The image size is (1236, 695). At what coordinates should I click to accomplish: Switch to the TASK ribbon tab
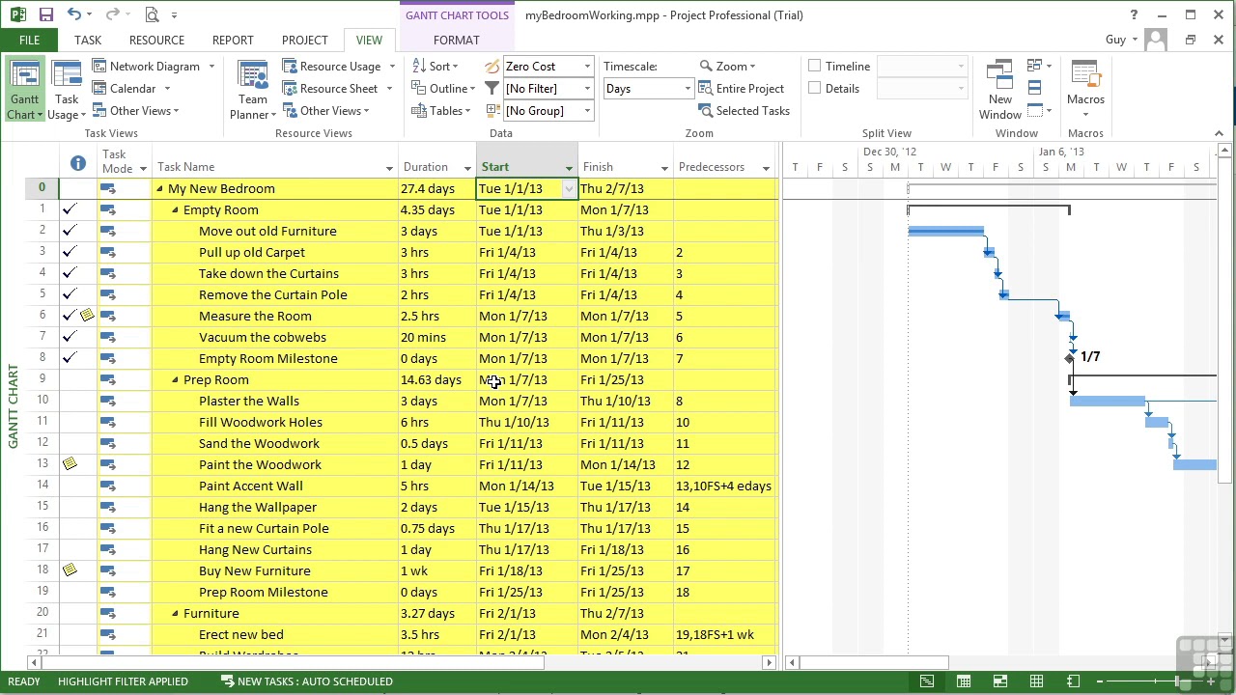coord(88,40)
